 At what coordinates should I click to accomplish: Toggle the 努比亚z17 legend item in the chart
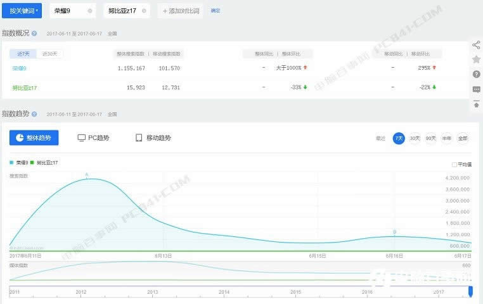[44, 163]
